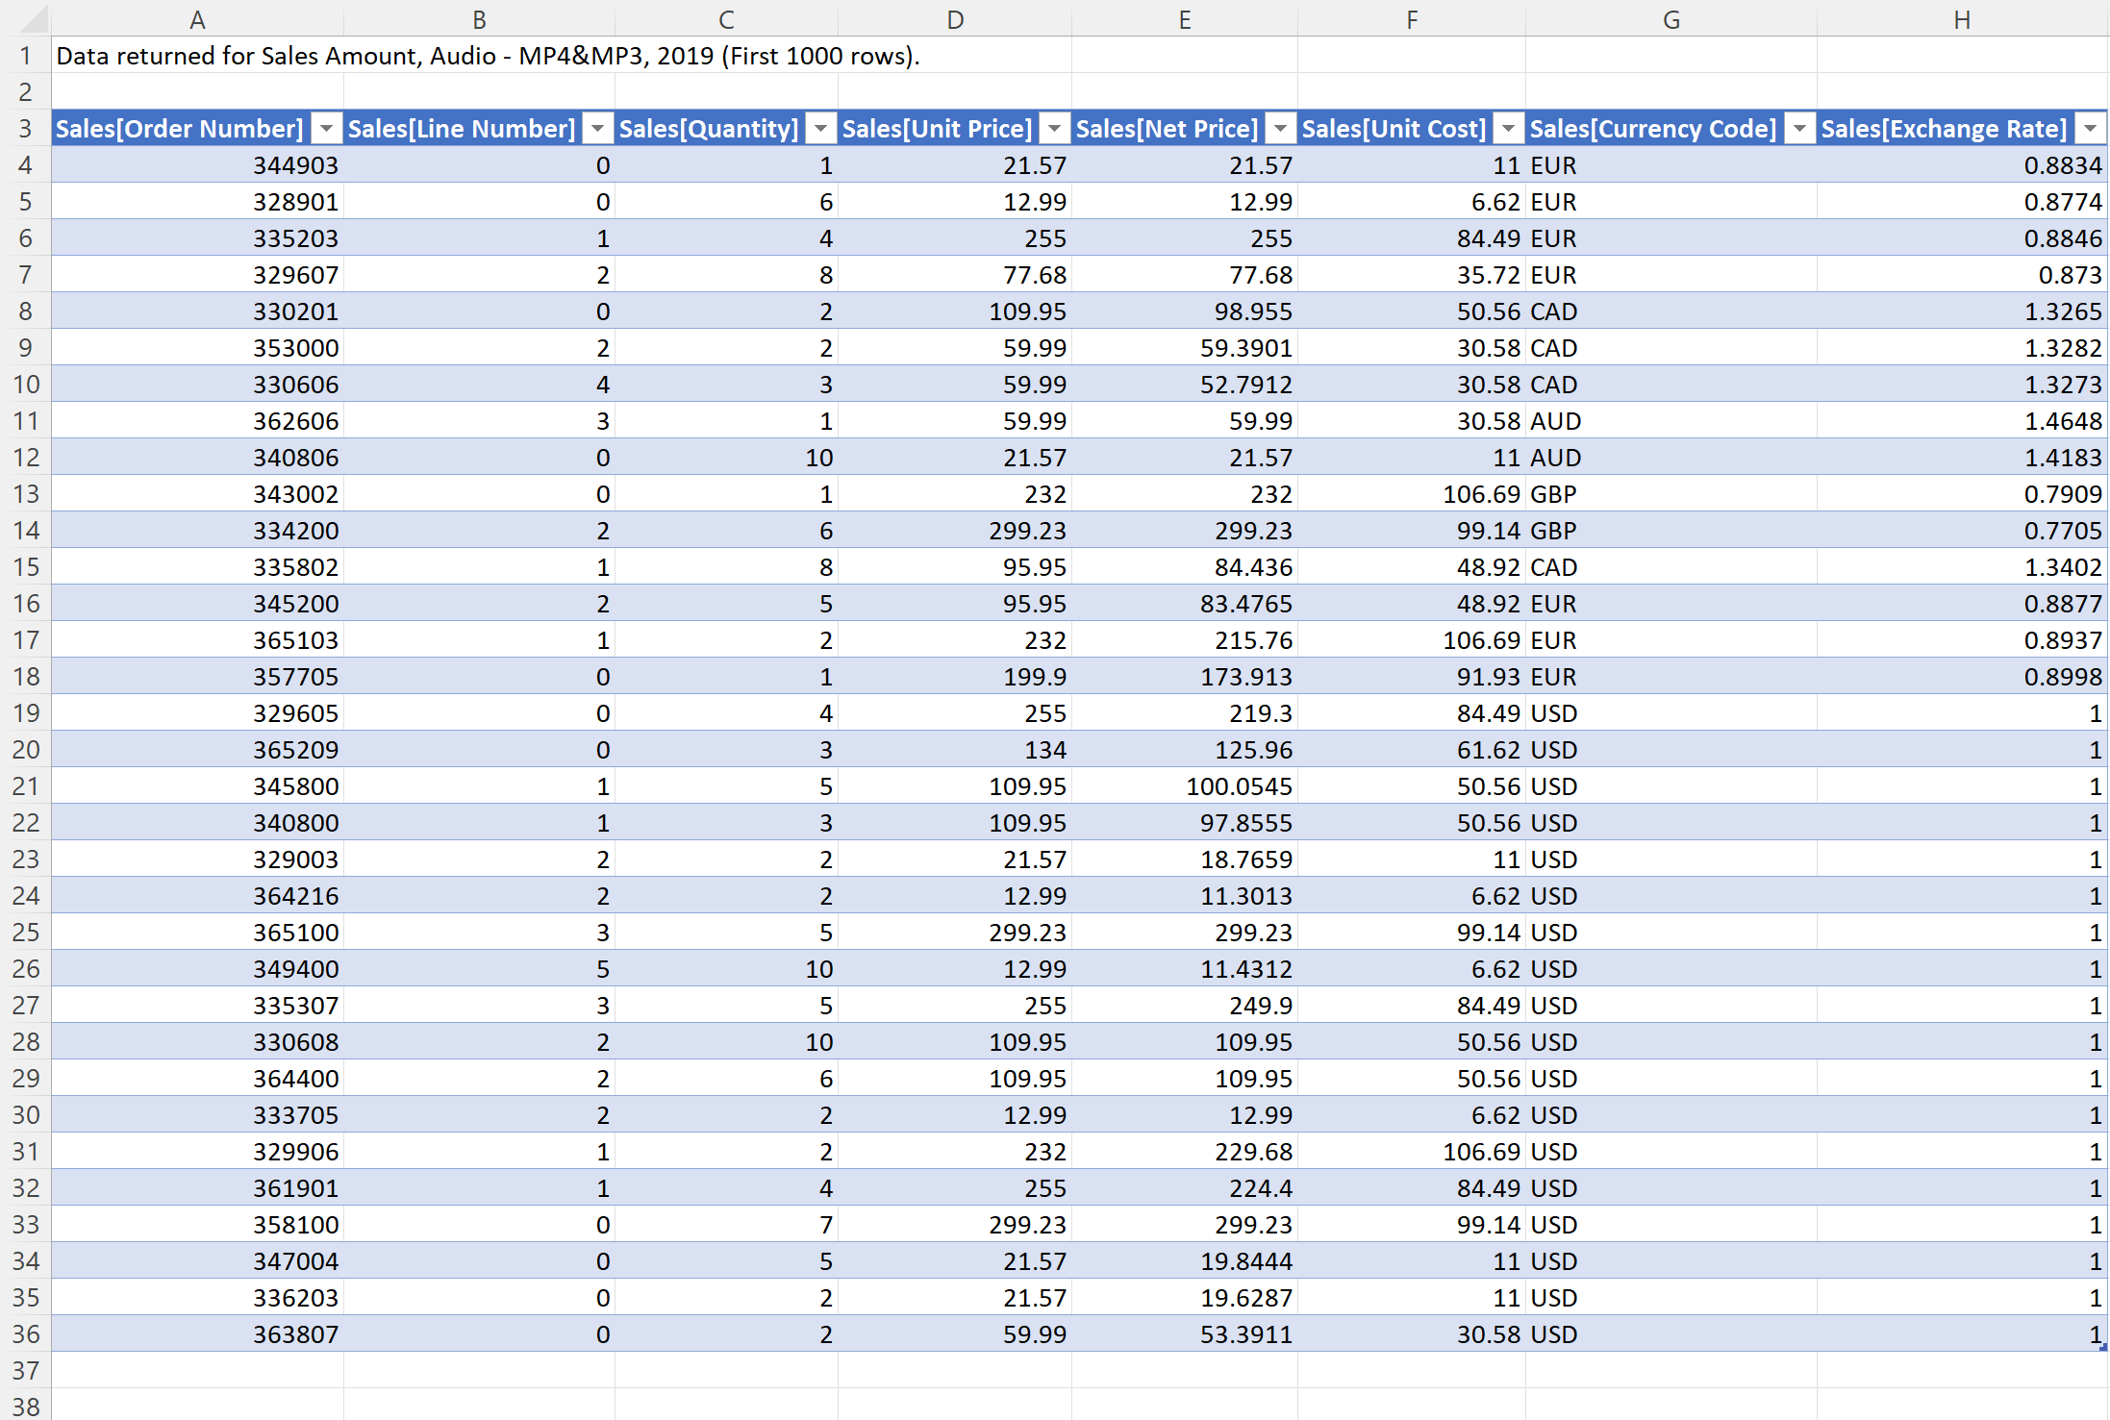Select column E header
Image resolution: width=2110 pixels, height=1420 pixels.
coord(1185,19)
